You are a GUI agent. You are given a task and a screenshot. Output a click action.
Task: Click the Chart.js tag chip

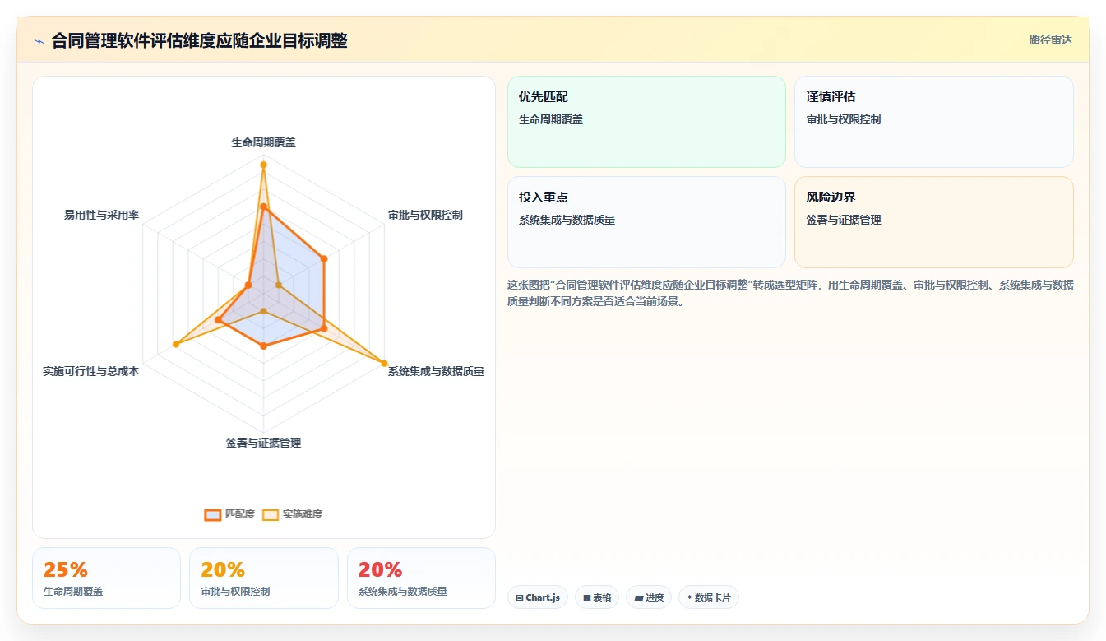[538, 597]
